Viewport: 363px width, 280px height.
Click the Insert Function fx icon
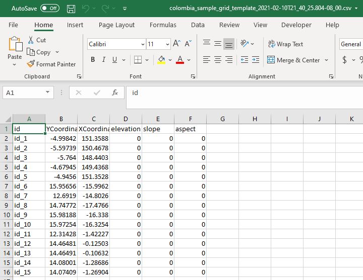coord(115,92)
